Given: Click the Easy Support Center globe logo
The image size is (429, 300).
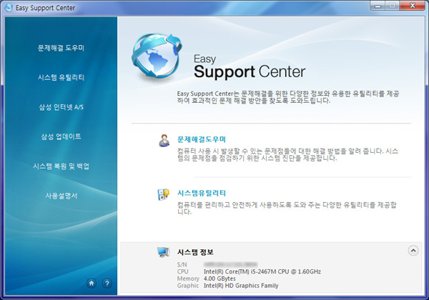Looking at the screenshot, I should (x=156, y=56).
